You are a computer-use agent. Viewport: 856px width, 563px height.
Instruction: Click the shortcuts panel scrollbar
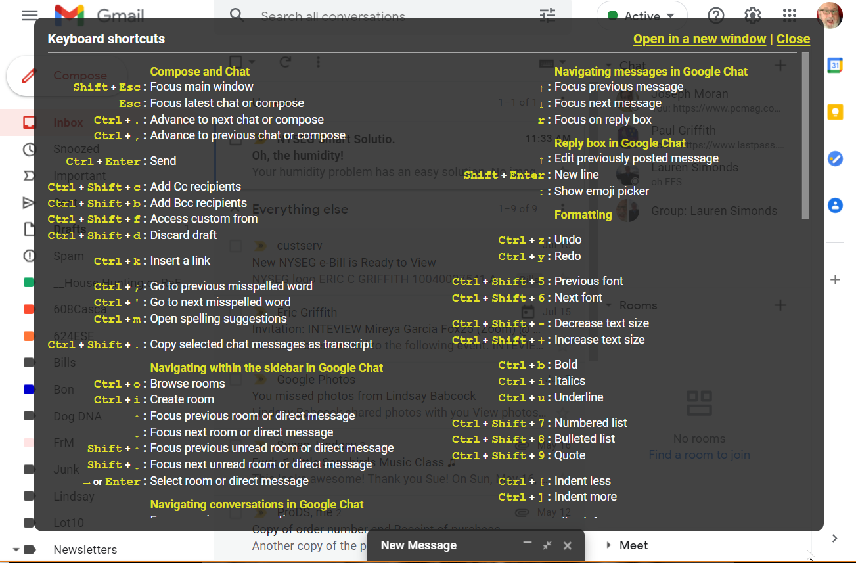[806, 136]
